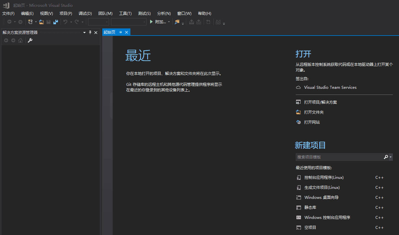Click the Save toolbar icon
The width and height of the screenshot is (399, 235).
(x=49, y=22)
